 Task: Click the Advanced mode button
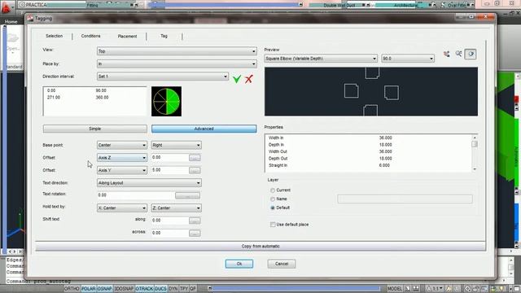coord(204,129)
